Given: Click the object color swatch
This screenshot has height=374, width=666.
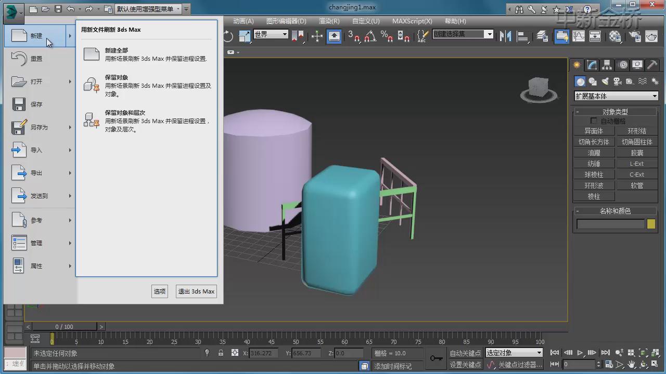Looking at the screenshot, I should coord(651,224).
